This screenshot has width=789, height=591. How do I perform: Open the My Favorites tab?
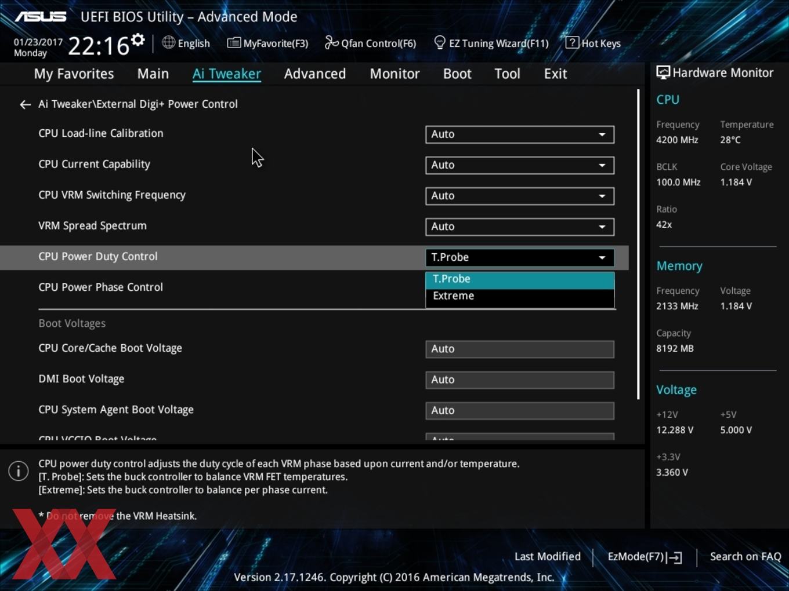[74, 74]
